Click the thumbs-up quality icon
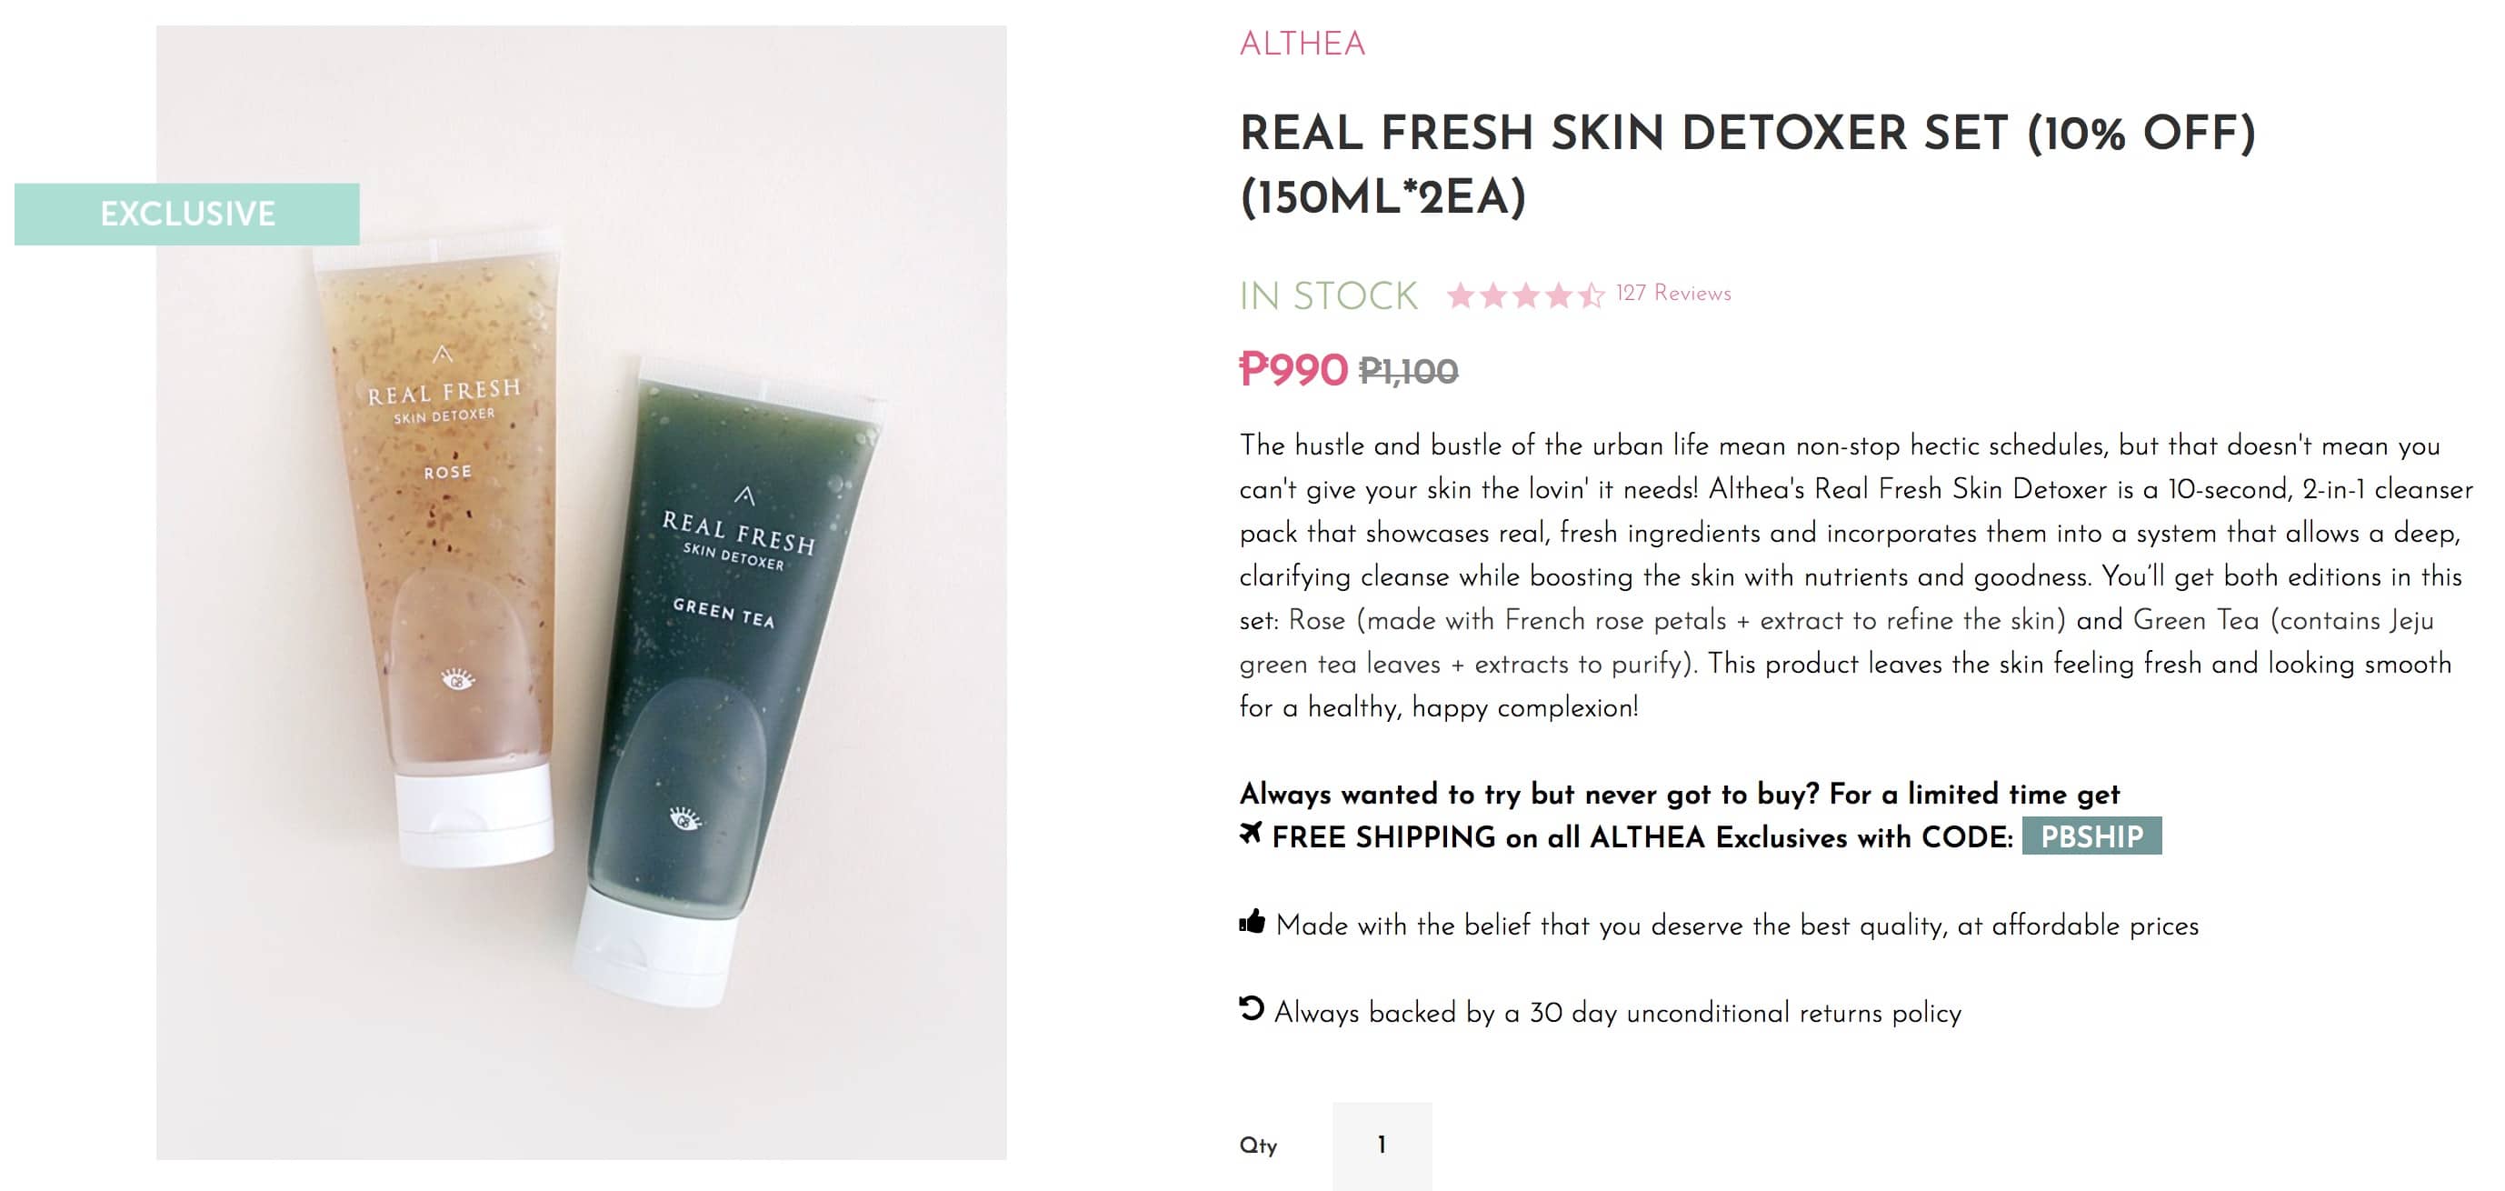Viewport: 2505px width, 1191px height. [x=1252, y=922]
